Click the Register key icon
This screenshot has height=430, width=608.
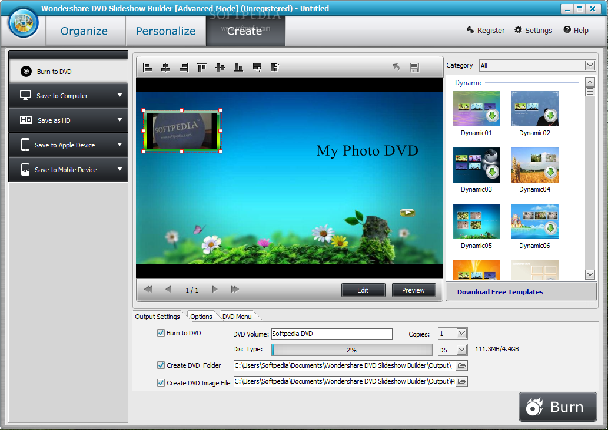(471, 30)
